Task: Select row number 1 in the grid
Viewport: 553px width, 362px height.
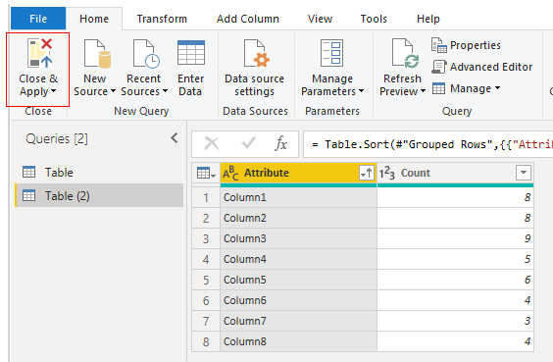Action: pos(206,197)
